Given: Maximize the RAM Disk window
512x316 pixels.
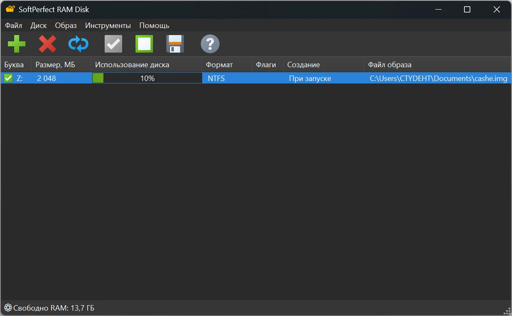Looking at the screenshot, I should (467, 9).
